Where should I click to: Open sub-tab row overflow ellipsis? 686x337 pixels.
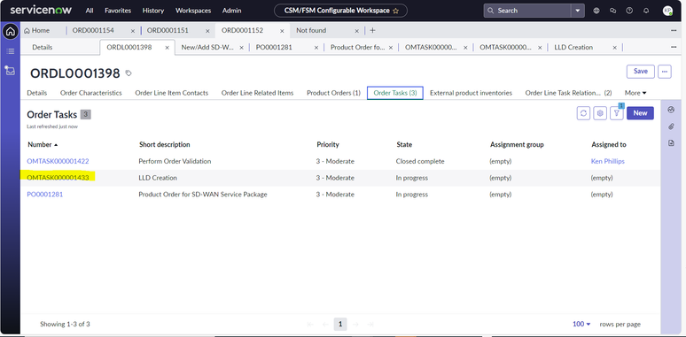tap(674, 47)
